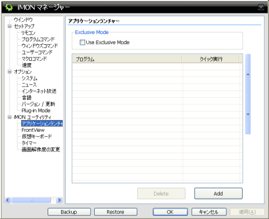Move program up with up arrow
The image size is (269, 219).
click(x=248, y=74)
